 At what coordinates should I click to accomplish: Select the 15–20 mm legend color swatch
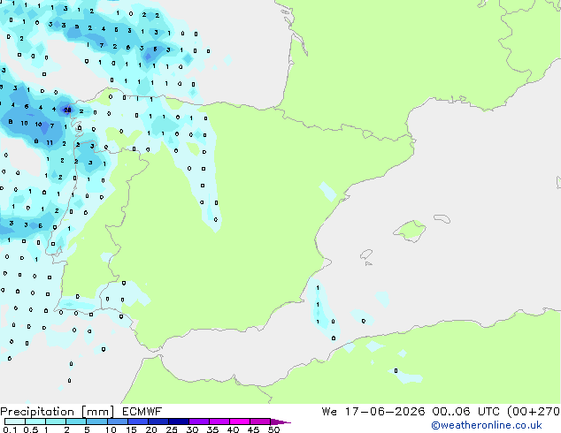pos(137,422)
